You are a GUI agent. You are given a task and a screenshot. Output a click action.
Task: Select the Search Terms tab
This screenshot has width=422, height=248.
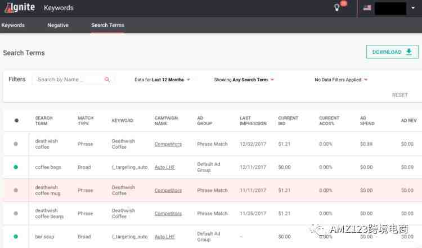pos(107,25)
